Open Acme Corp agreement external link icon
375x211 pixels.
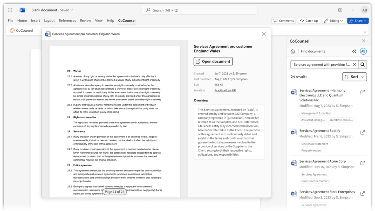362,163
